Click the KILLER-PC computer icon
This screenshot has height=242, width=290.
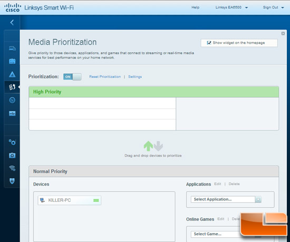pyautogui.click(x=42, y=200)
